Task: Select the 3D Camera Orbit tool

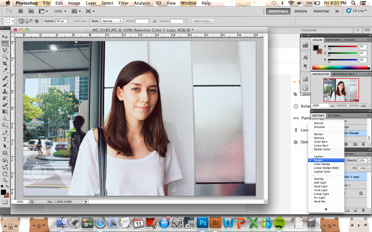Action: [x=5, y=167]
